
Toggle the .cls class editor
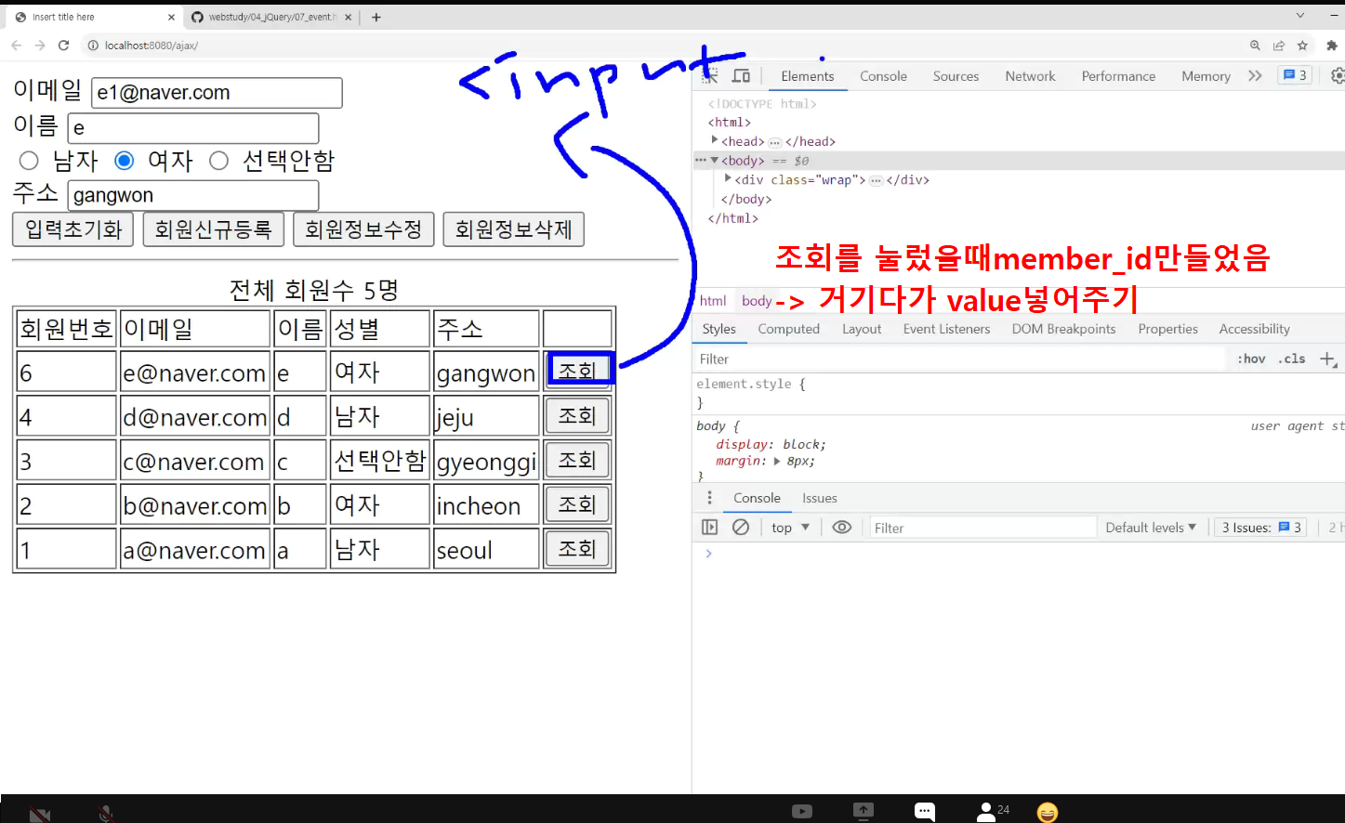point(1292,359)
